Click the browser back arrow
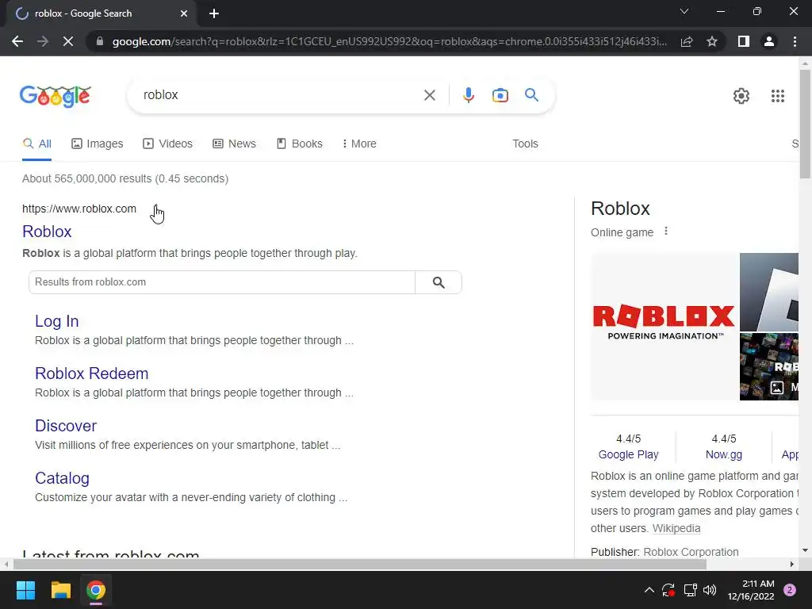 17,41
